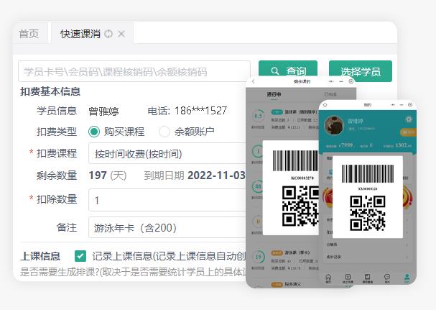436x310 pixels.
Task: Switch to the 首页 tab
Action: point(29,34)
